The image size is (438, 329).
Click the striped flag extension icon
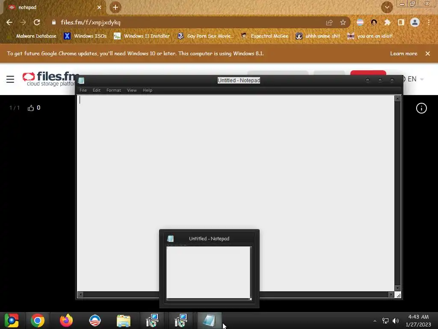(360, 22)
